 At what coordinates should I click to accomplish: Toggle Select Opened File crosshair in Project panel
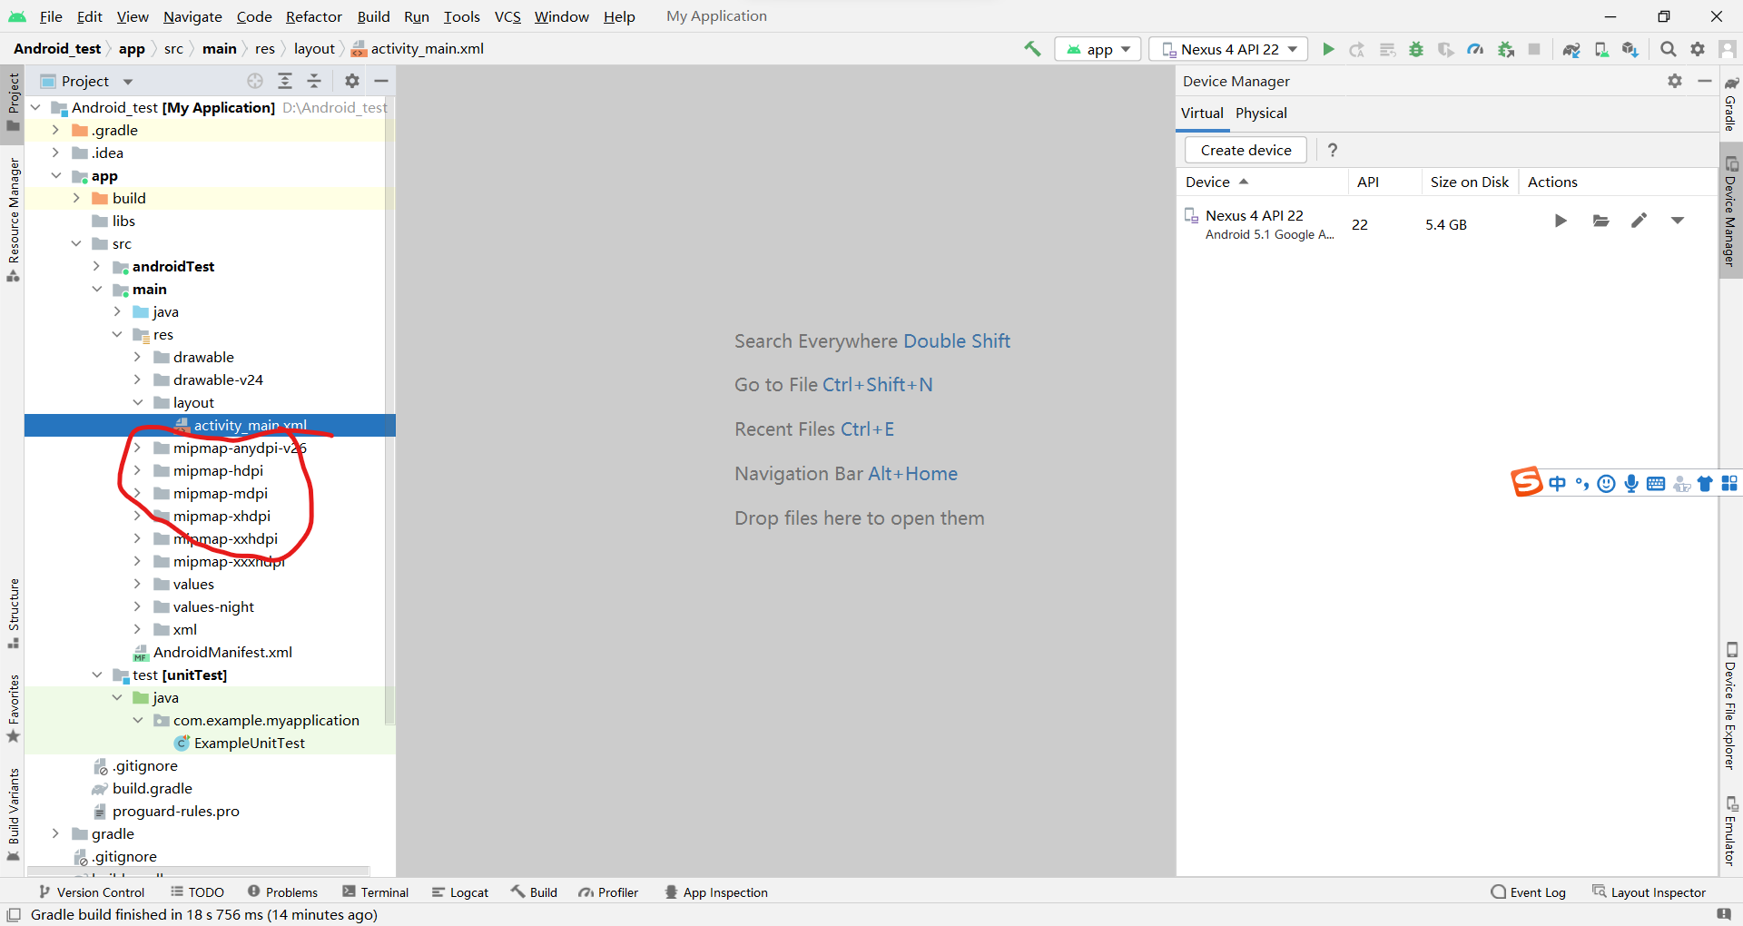click(x=254, y=80)
